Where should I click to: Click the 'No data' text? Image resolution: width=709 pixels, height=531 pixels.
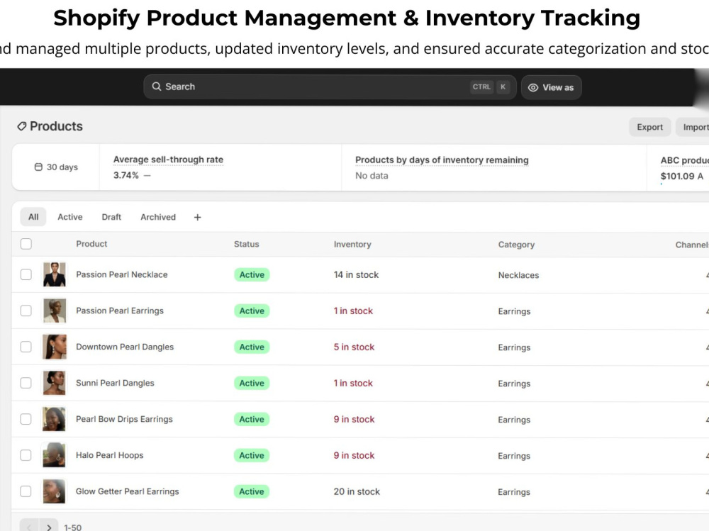pos(372,176)
